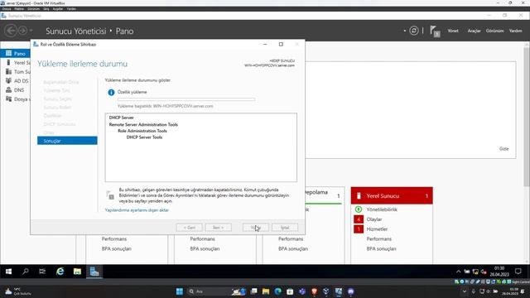The height and width of the screenshot is (298, 530).
Task: Open the VirtualBox Görünüm menu
Action: point(33,9)
